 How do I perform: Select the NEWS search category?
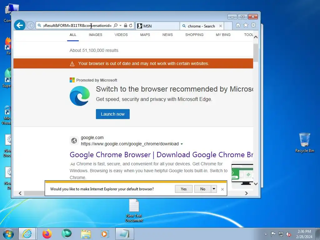pyautogui.click(x=167, y=35)
